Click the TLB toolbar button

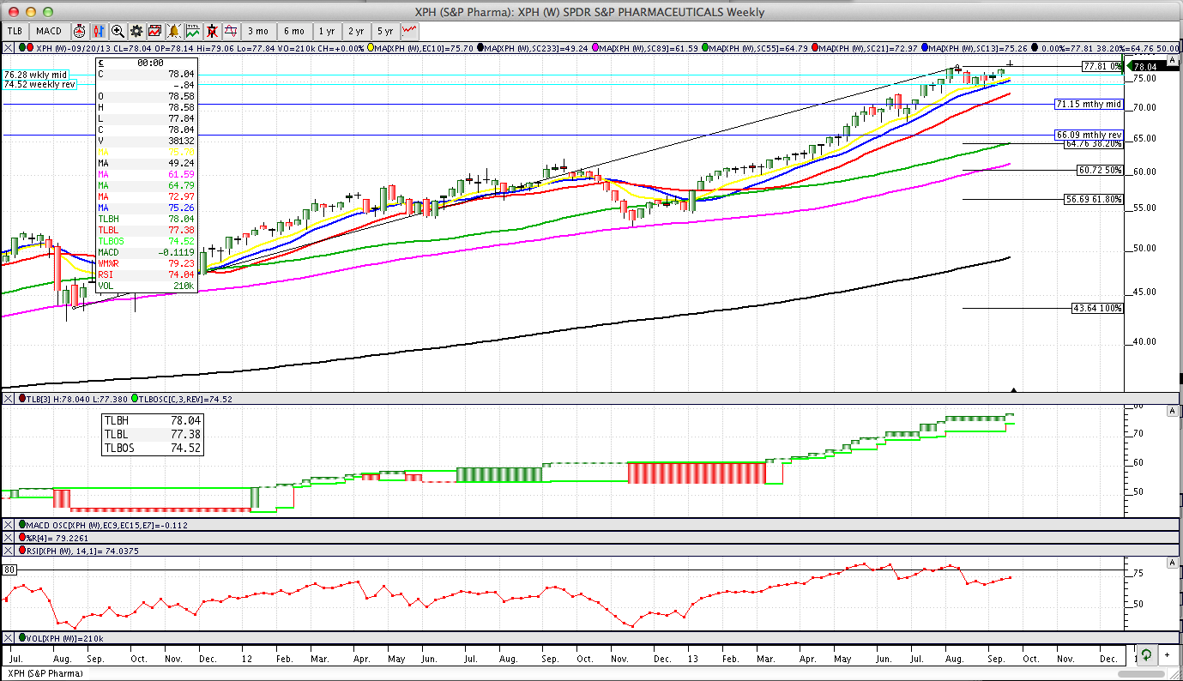(15, 31)
